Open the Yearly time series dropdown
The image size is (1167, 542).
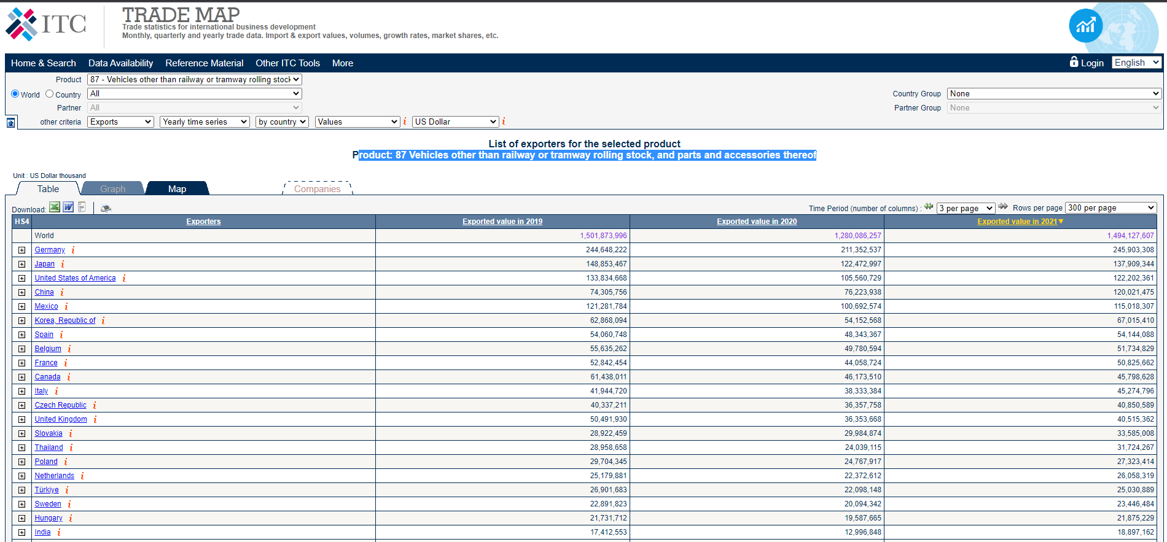(x=205, y=122)
